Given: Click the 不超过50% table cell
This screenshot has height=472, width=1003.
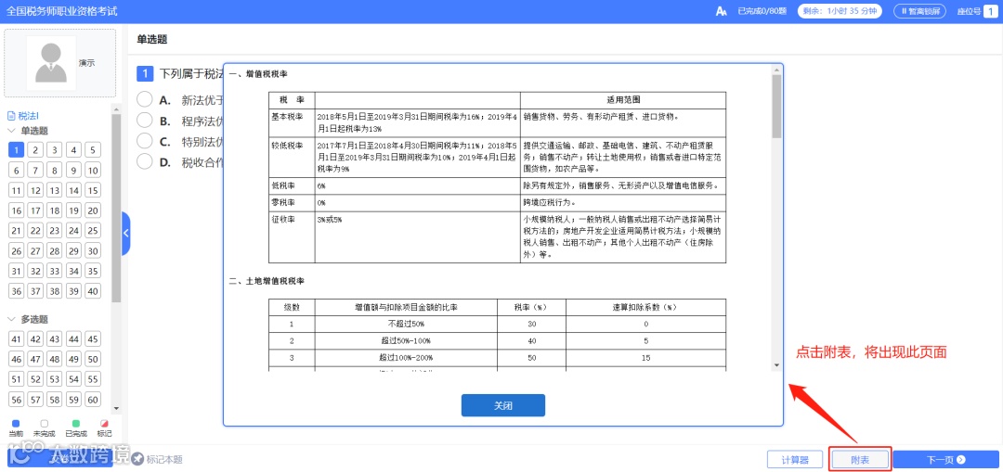Looking at the screenshot, I should coord(406,324).
